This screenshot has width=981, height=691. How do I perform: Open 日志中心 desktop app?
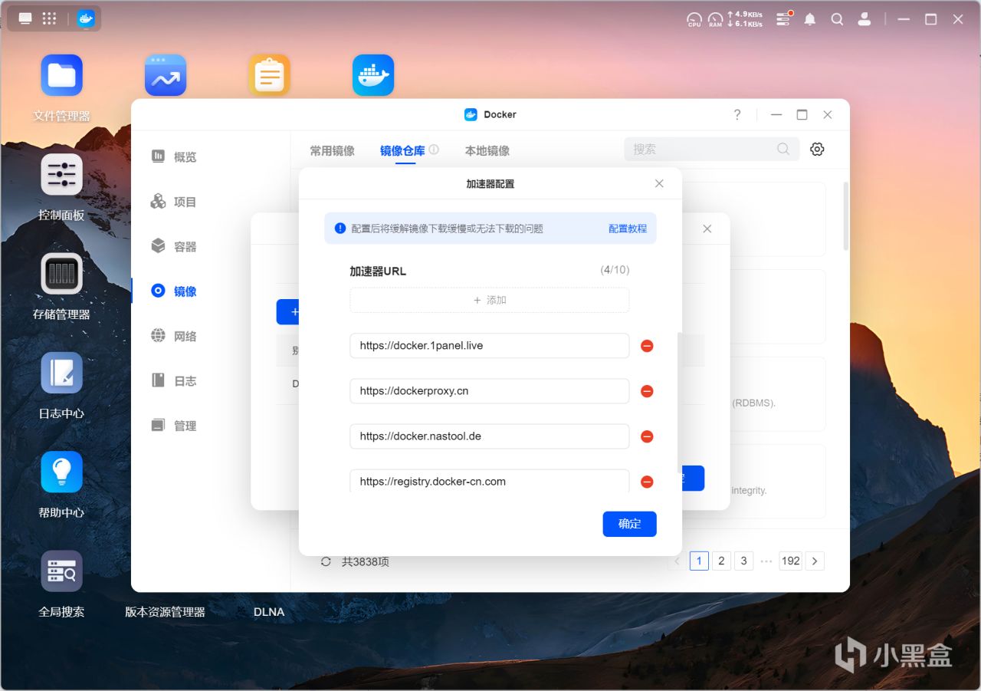coord(61,373)
